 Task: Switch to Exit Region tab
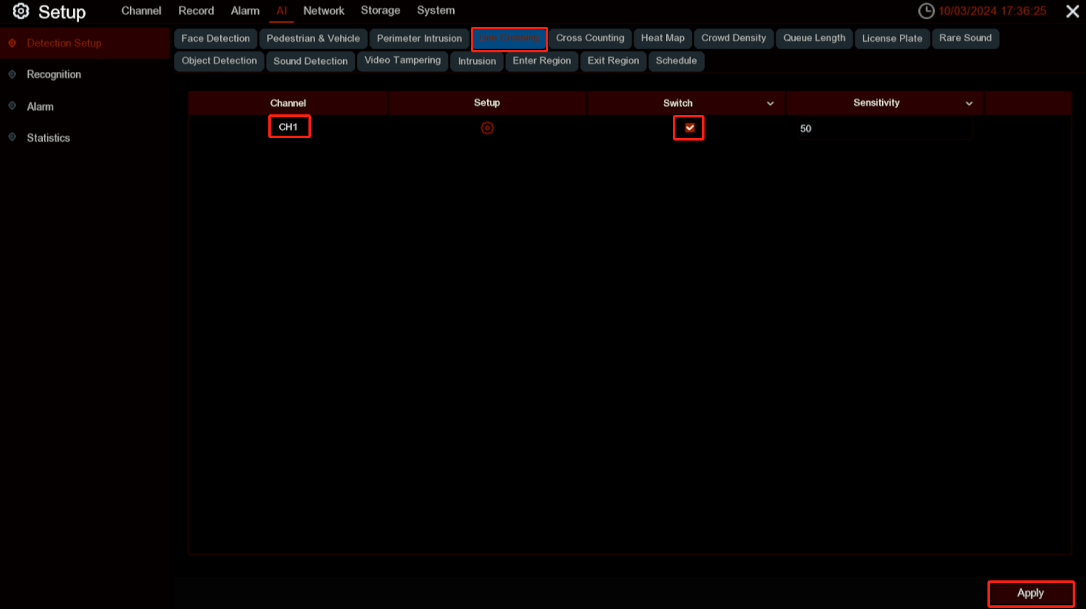pyautogui.click(x=613, y=61)
